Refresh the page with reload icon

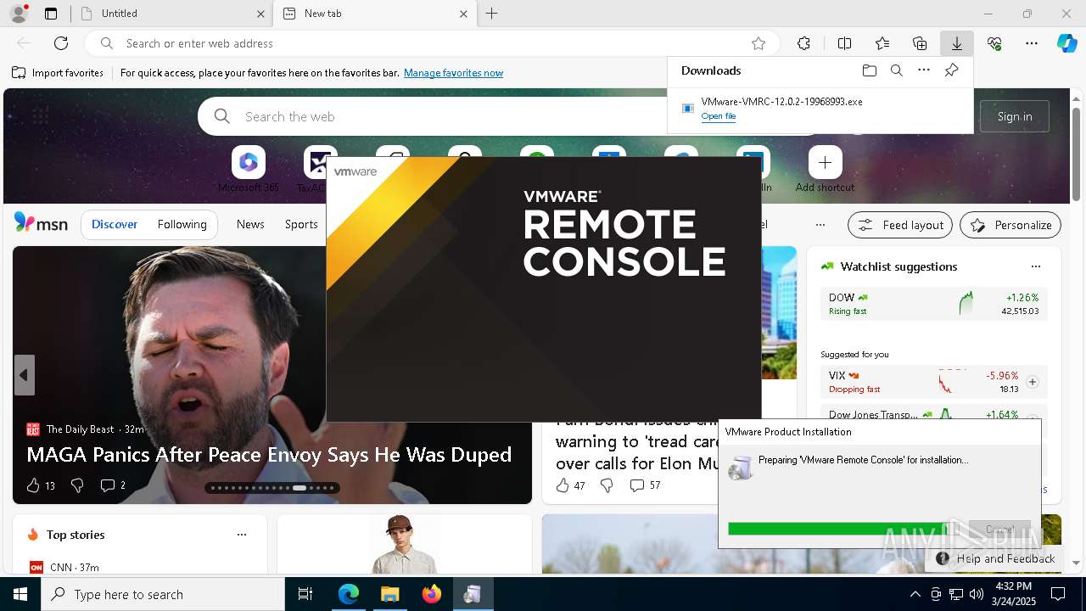point(61,43)
